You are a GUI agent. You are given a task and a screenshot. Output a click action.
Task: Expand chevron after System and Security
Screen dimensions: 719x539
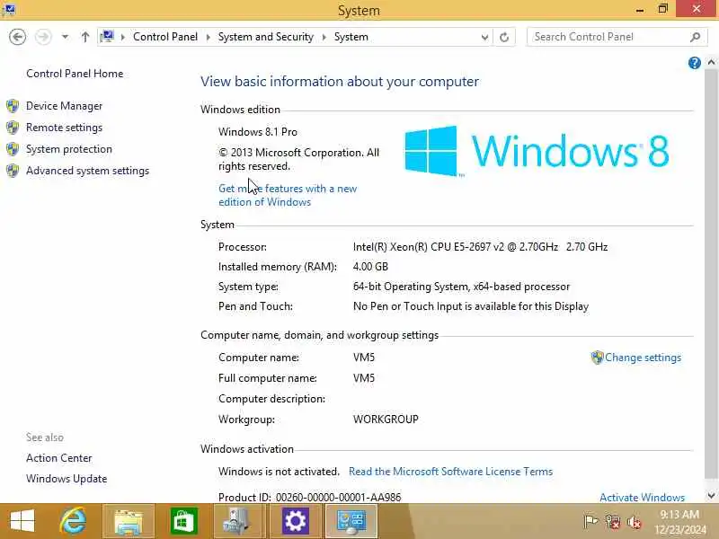click(324, 37)
